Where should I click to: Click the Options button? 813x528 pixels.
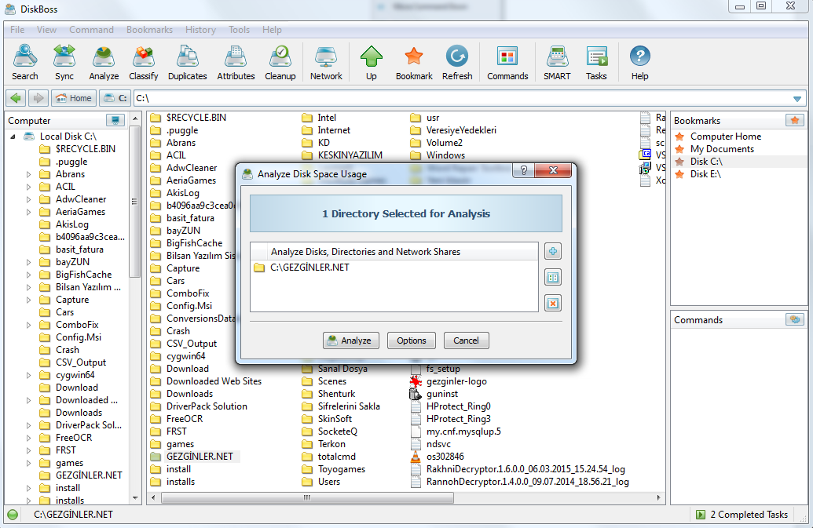412,340
